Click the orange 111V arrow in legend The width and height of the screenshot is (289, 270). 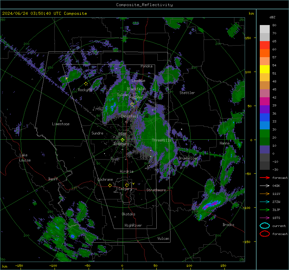(265, 194)
